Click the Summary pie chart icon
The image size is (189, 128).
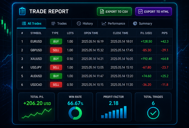pos(135,24)
